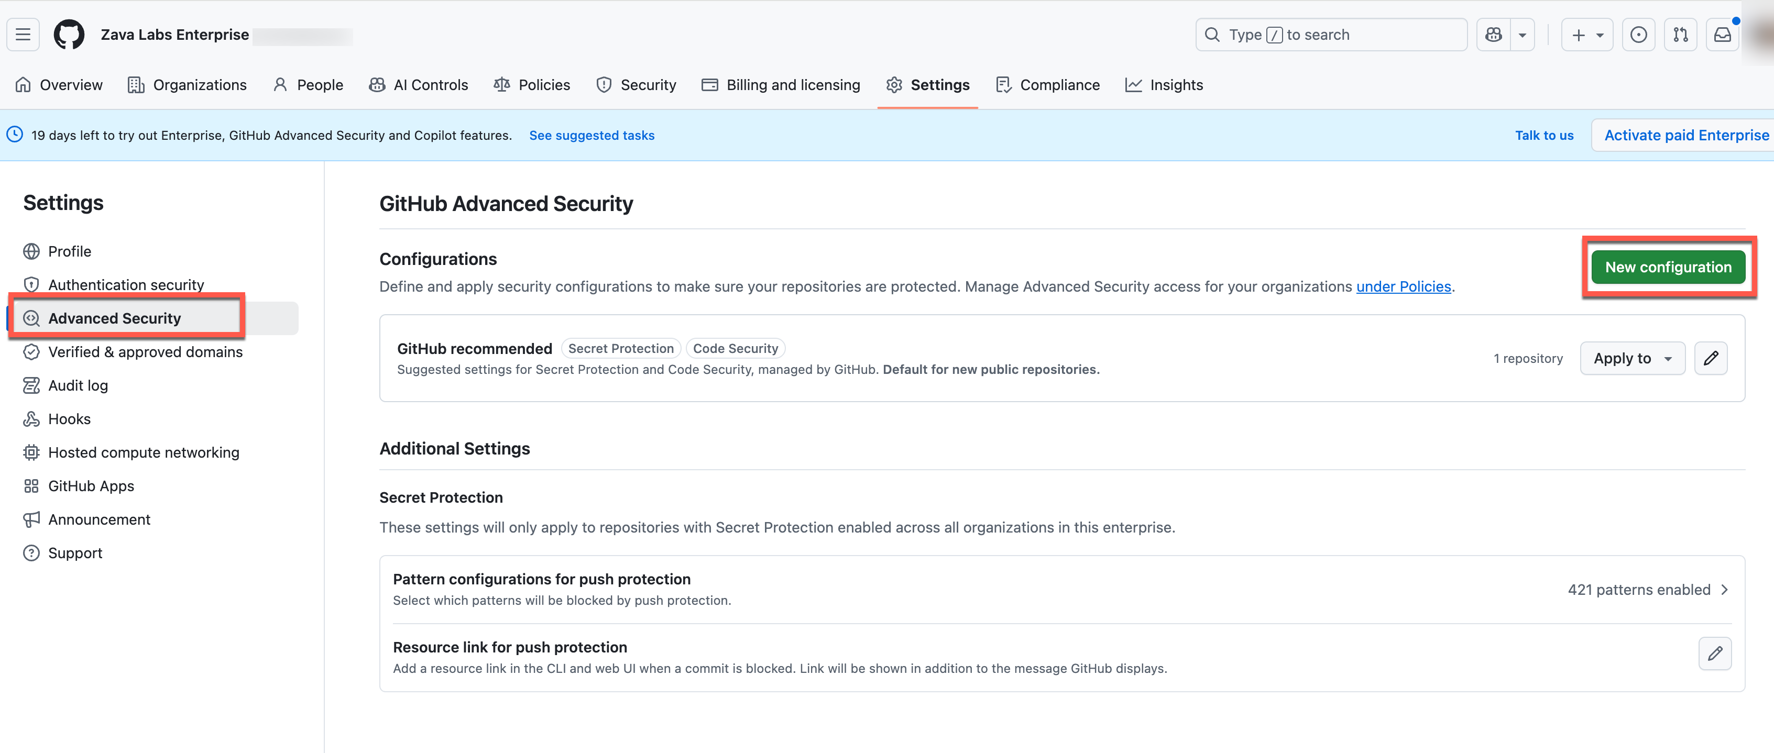
Task: Switch to the Policies tab
Action: (532, 85)
